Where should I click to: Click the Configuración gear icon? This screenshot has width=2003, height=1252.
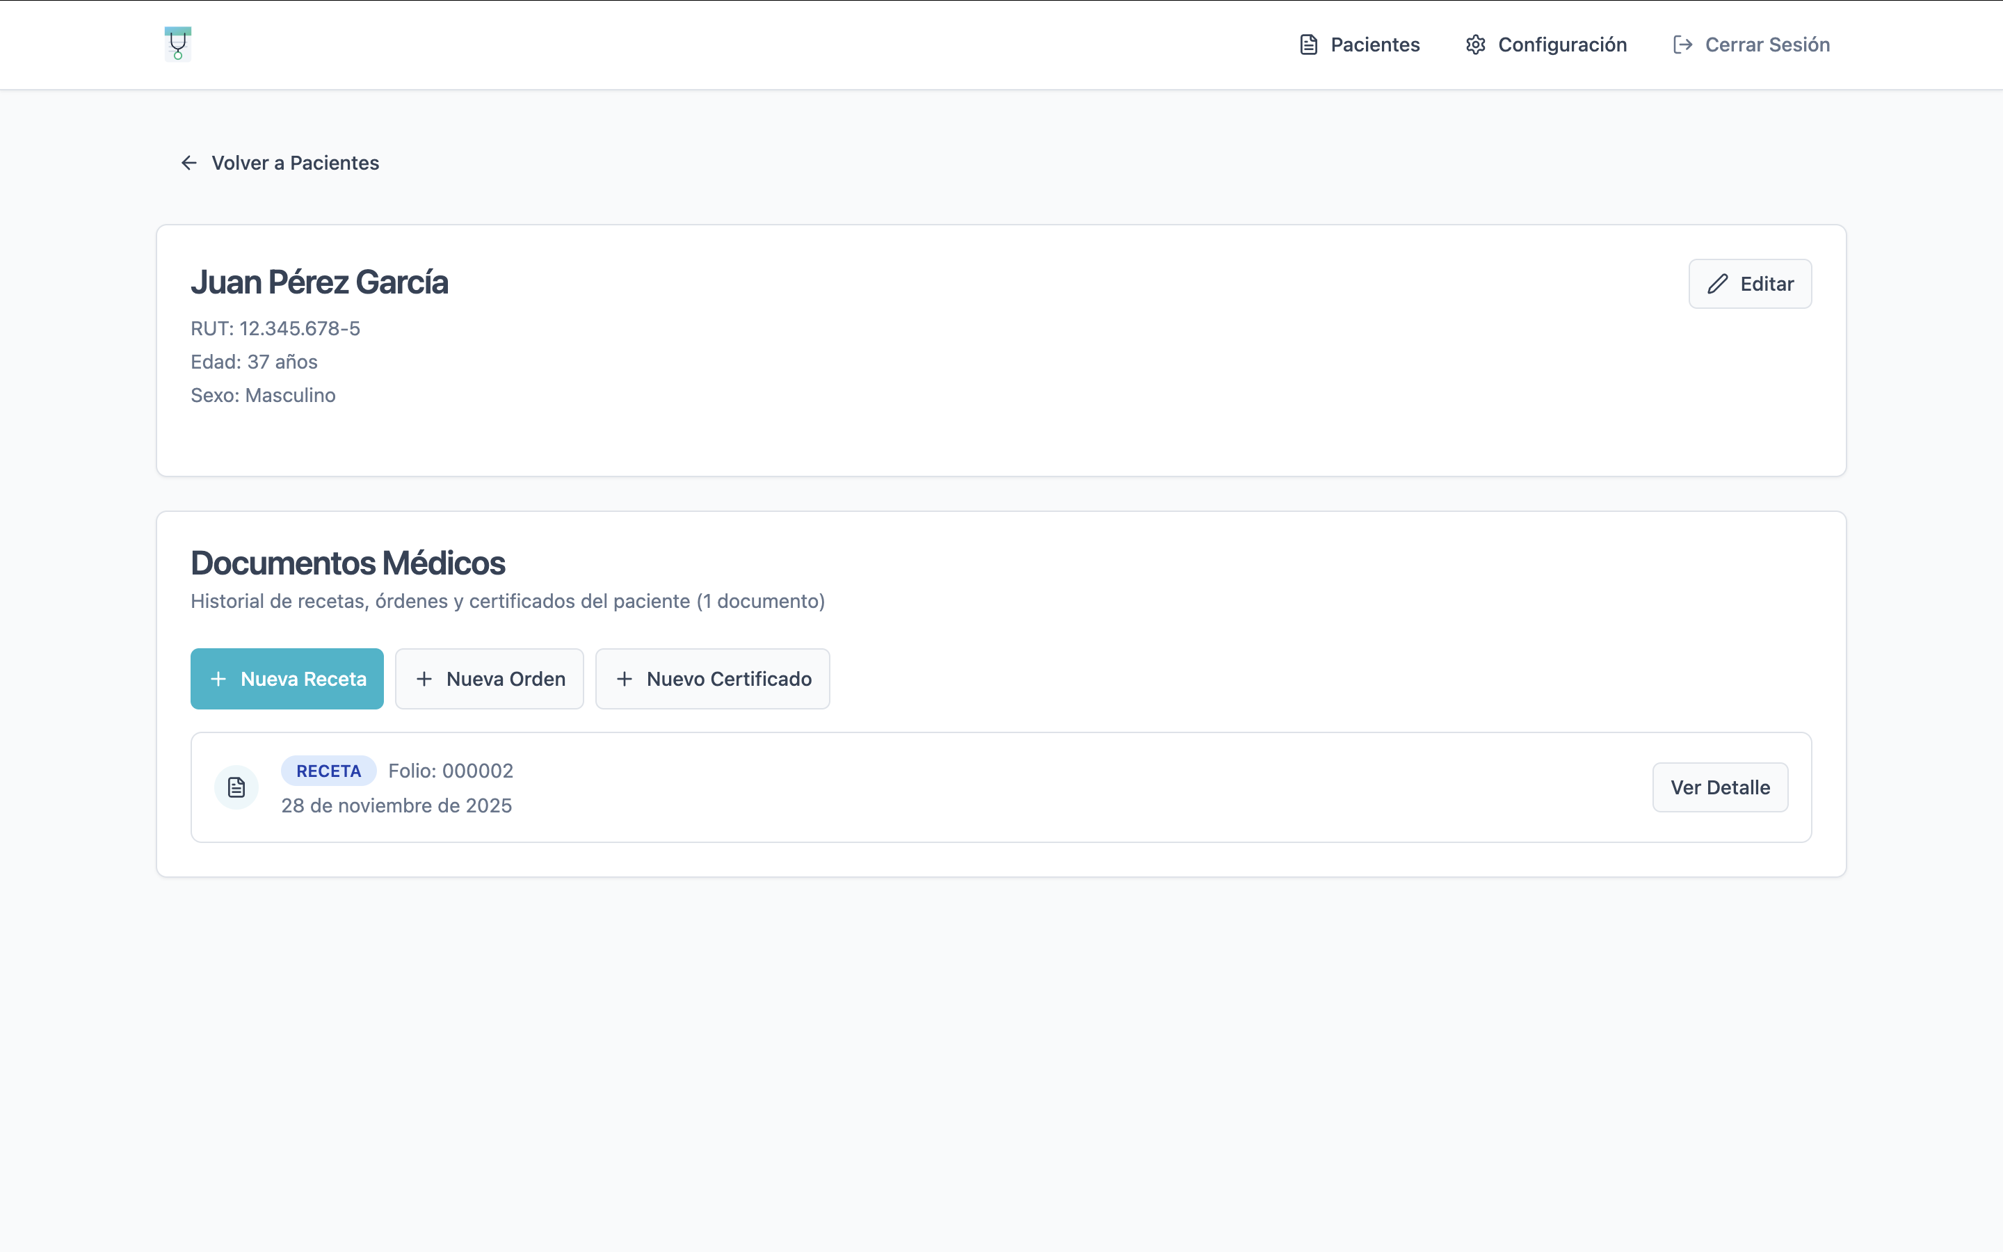(1476, 45)
